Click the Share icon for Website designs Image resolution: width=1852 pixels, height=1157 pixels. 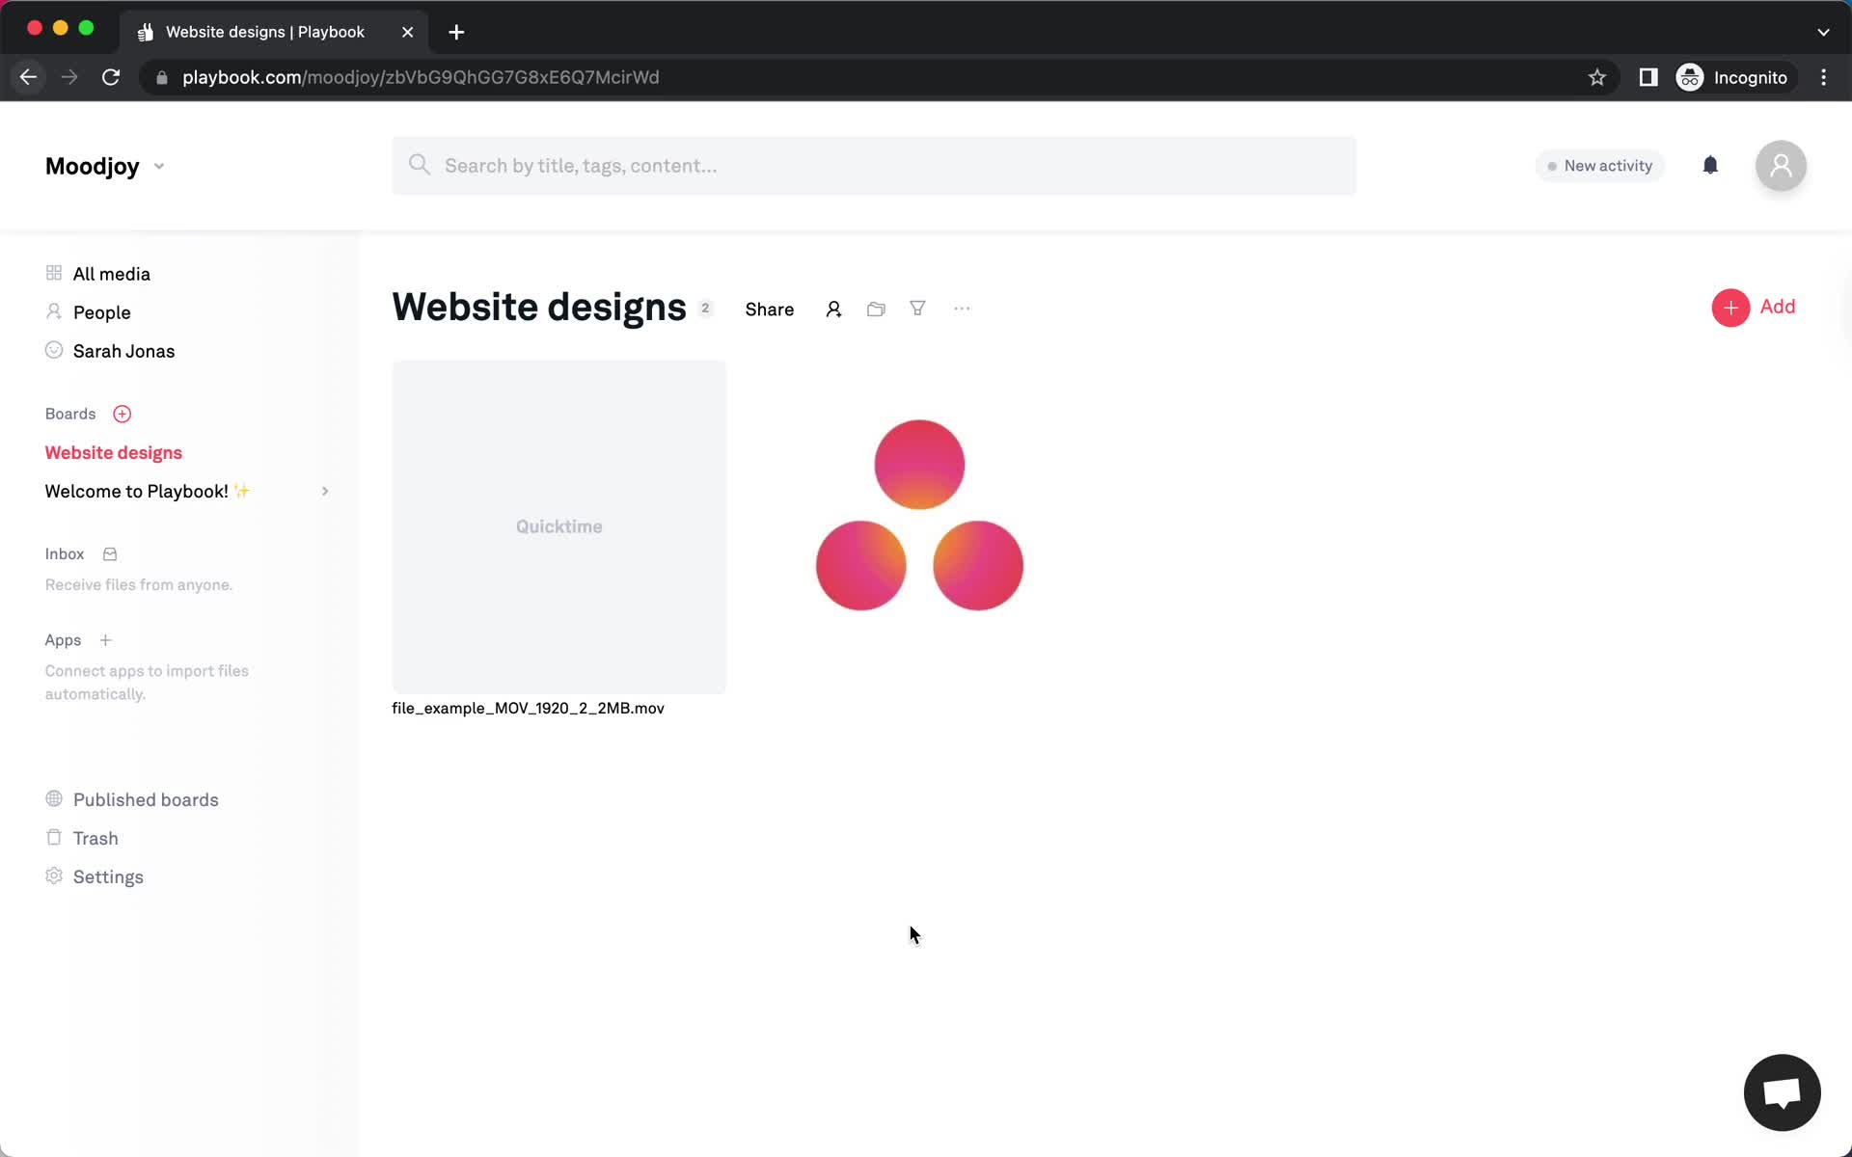pyautogui.click(x=770, y=309)
